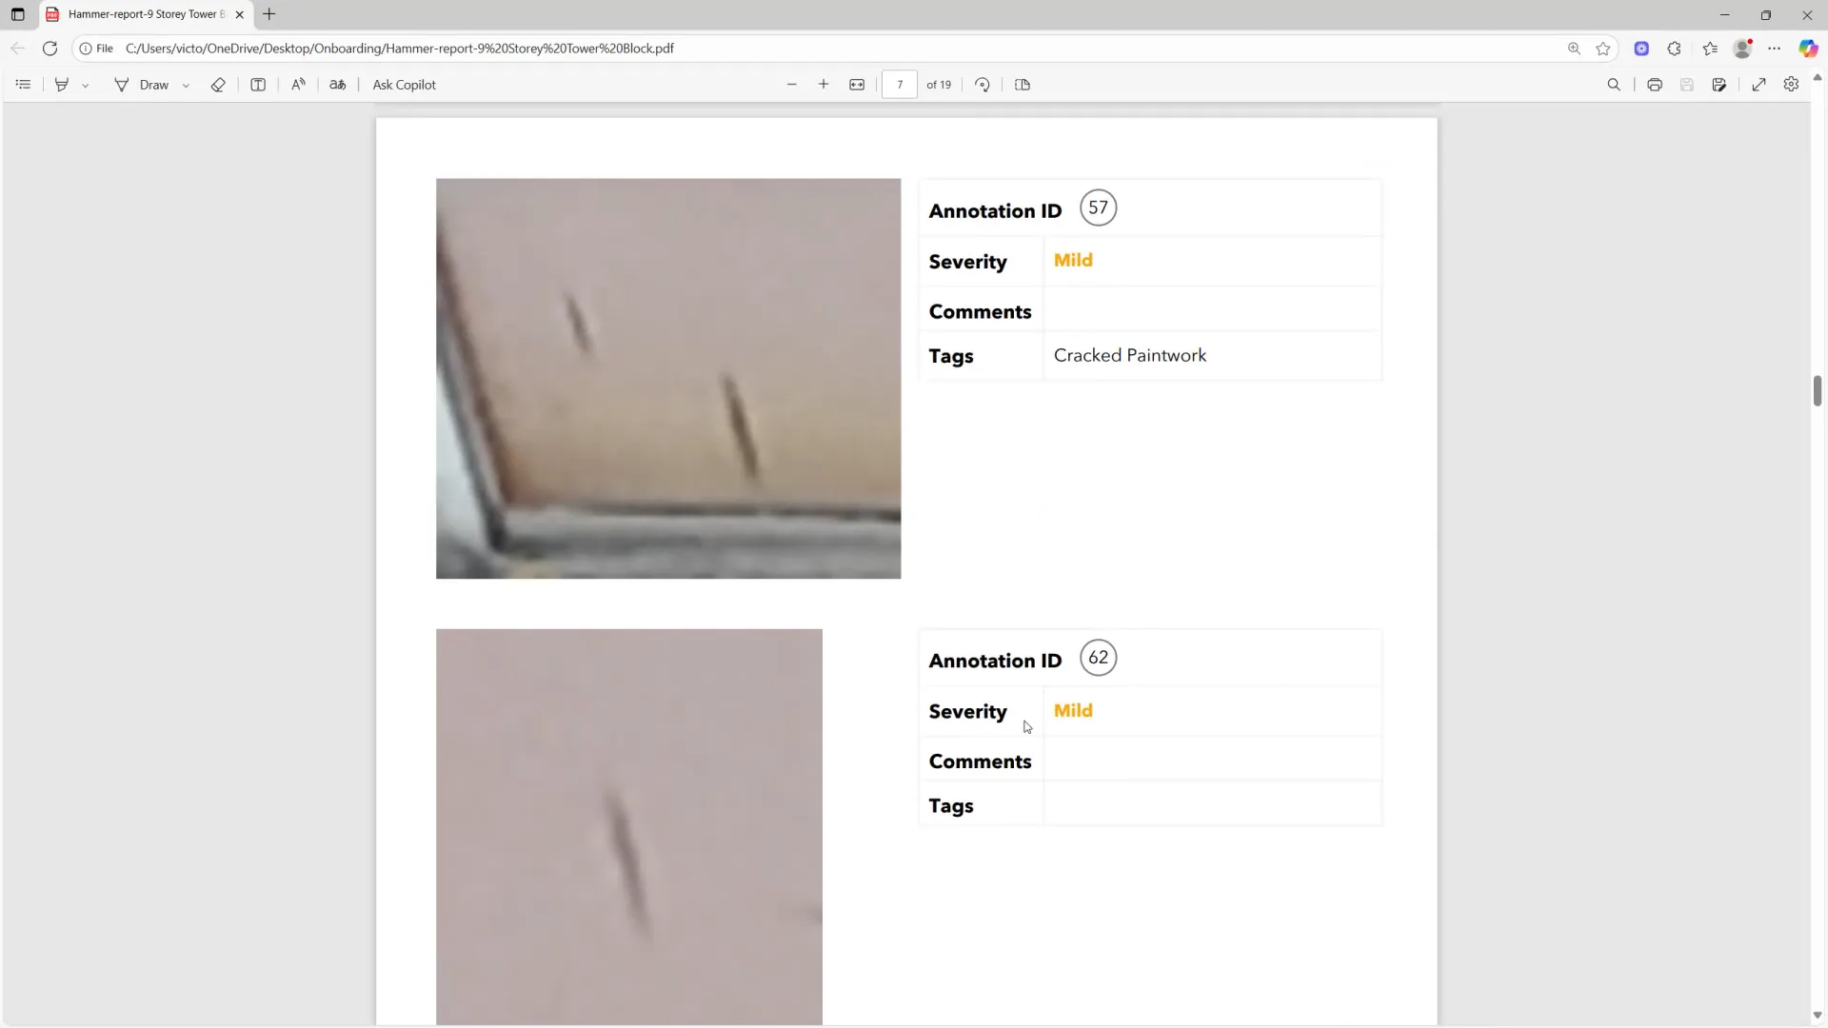The height and width of the screenshot is (1028, 1828).
Task: Open browser Settings and more menu
Action: (1774, 49)
